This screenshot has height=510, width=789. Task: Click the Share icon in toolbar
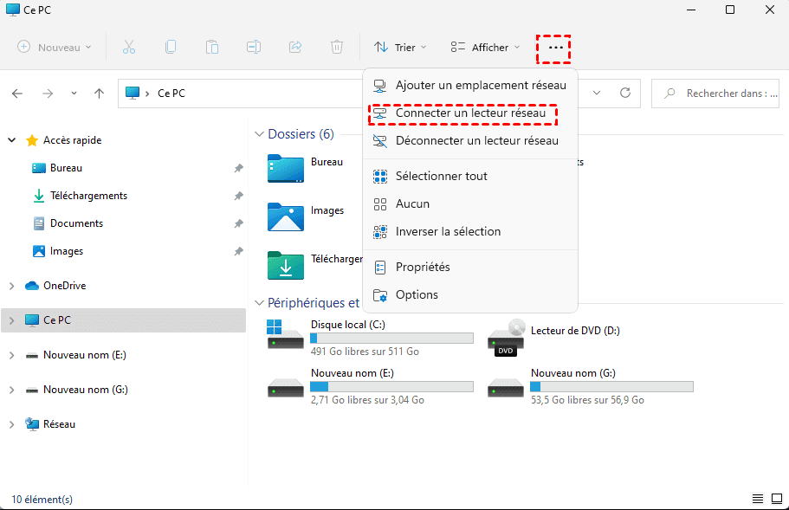pyautogui.click(x=295, y=47)
